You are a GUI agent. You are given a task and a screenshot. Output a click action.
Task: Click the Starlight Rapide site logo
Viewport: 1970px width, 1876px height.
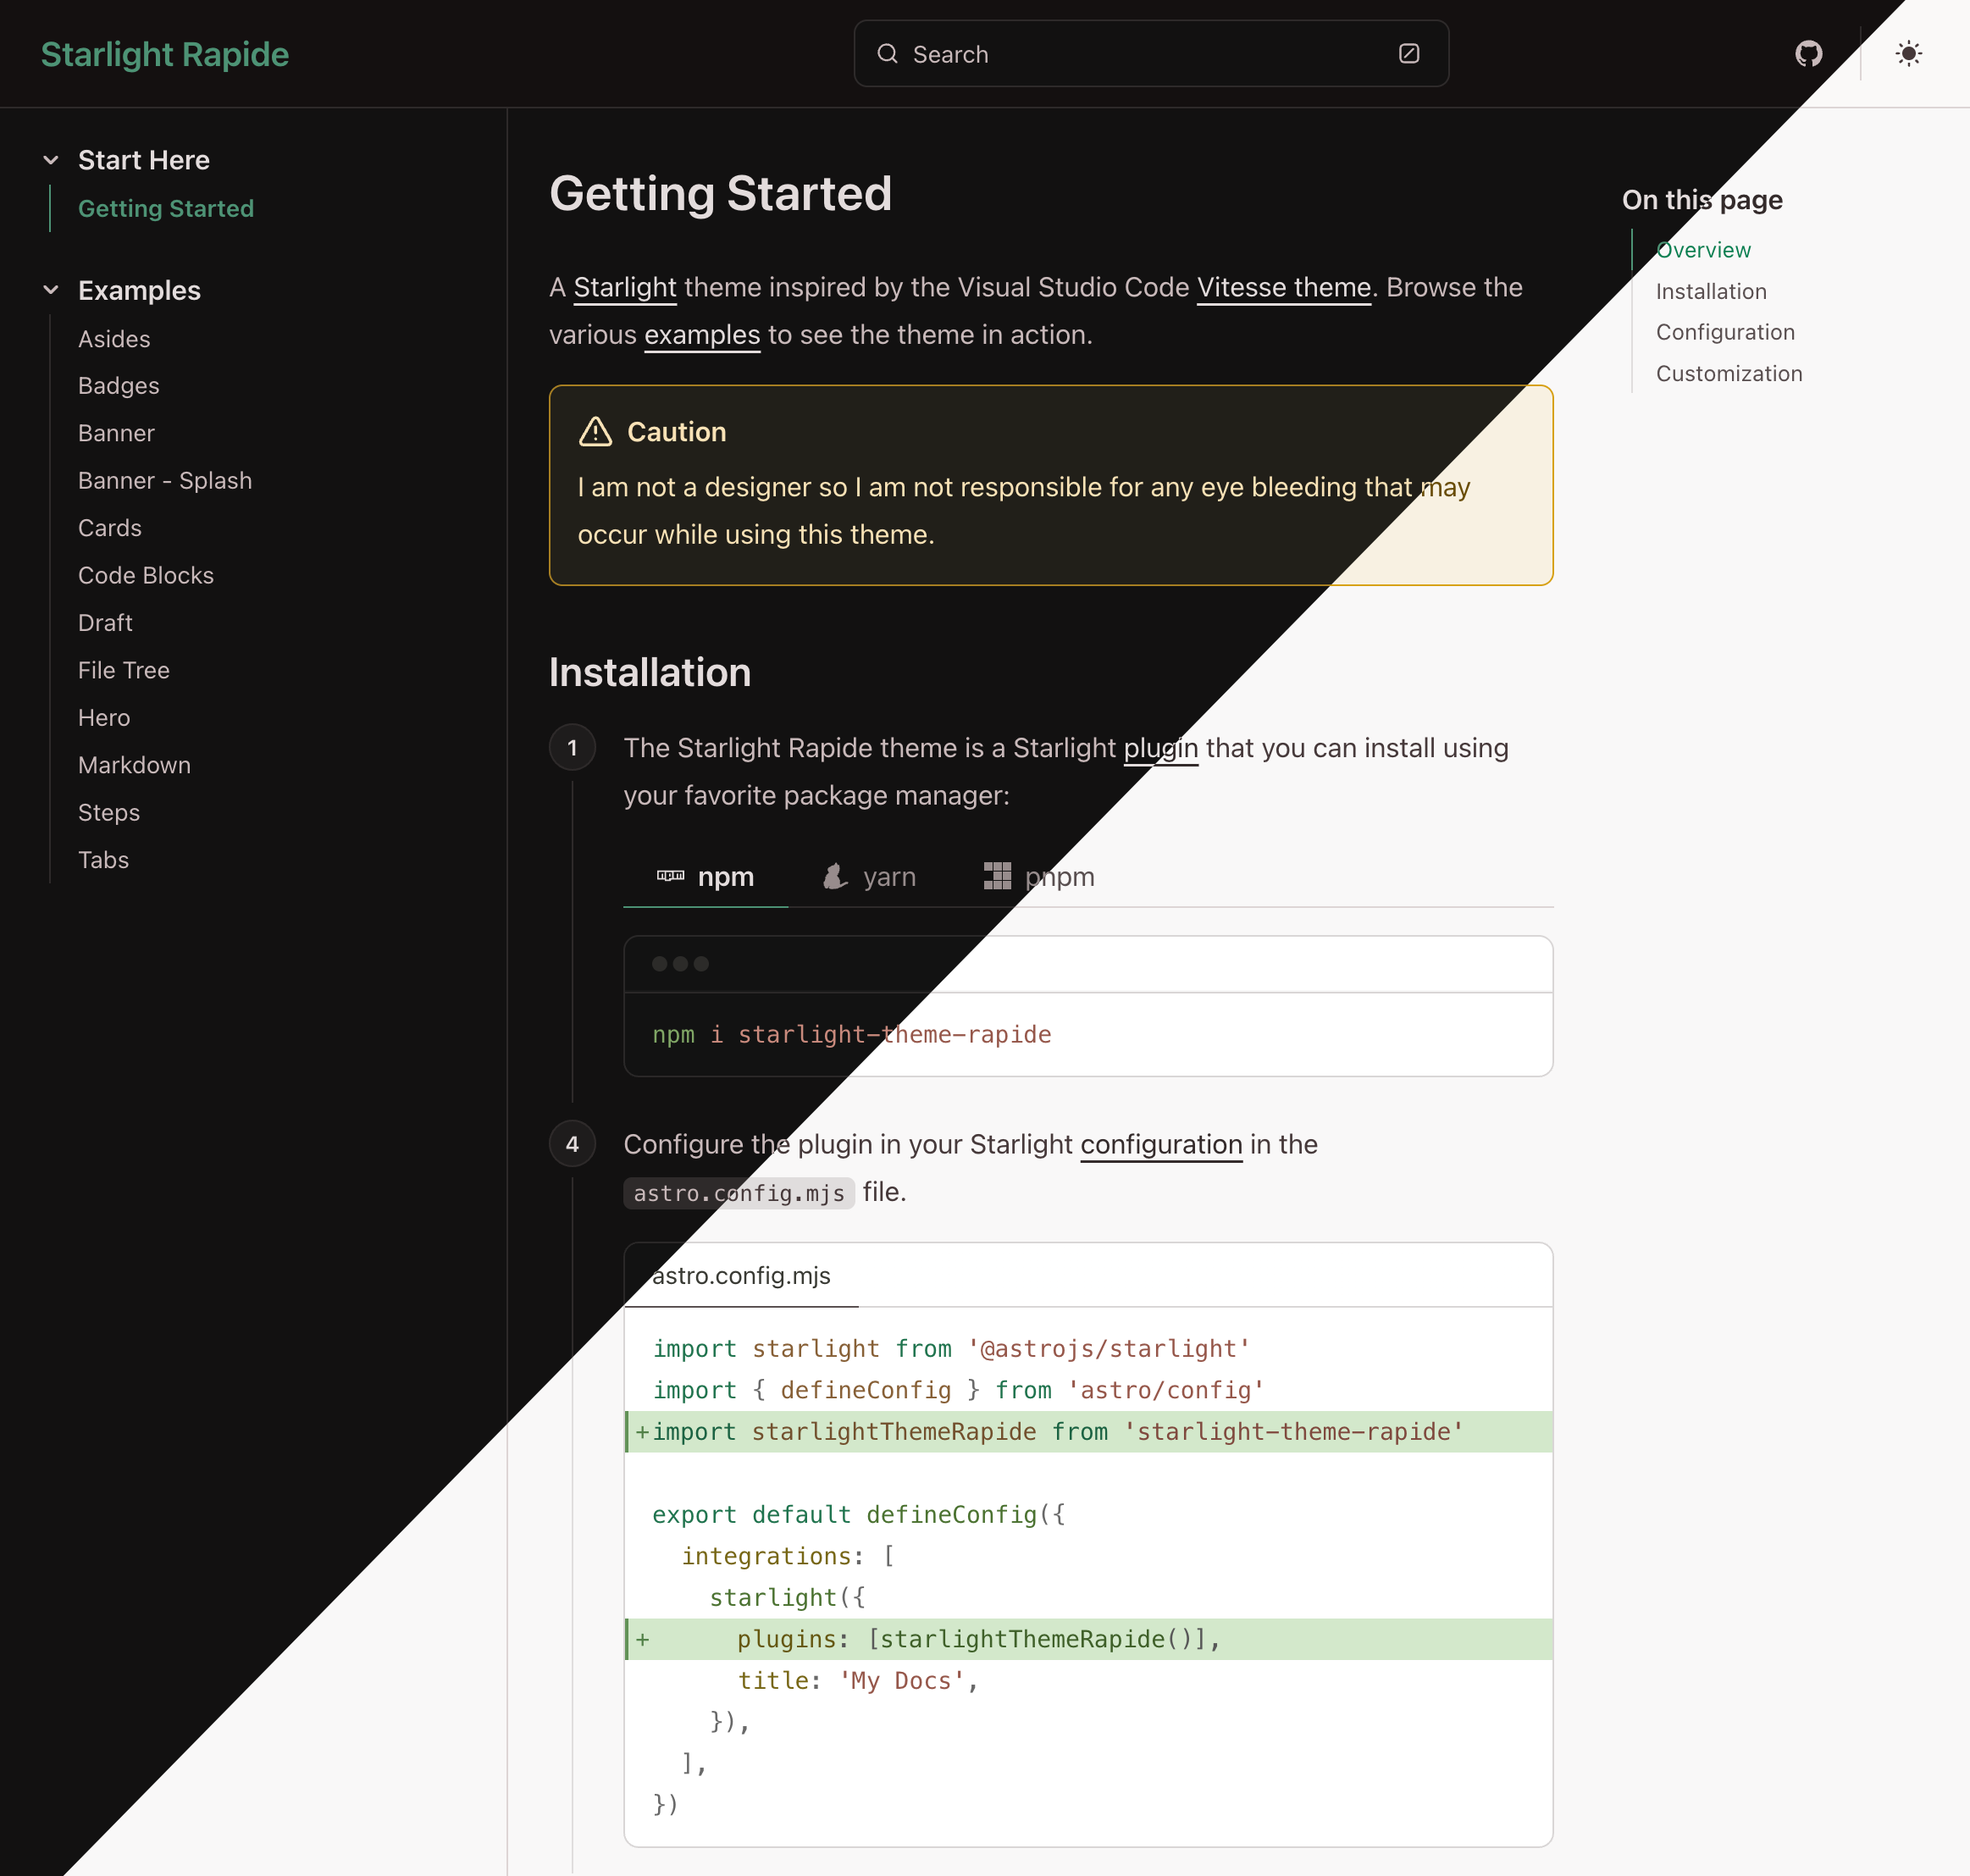164,54
